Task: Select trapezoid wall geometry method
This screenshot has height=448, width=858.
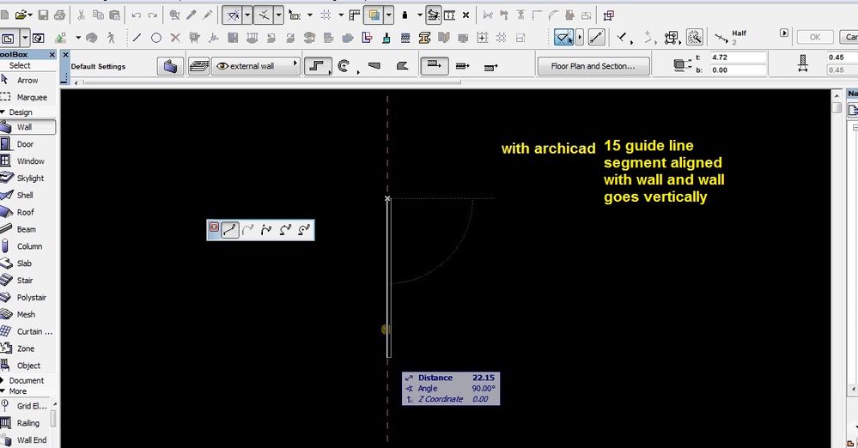Action: click(x=374, y=66)
